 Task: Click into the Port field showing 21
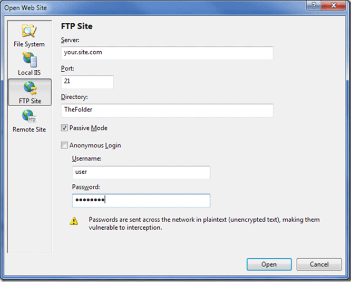(87, 82)
